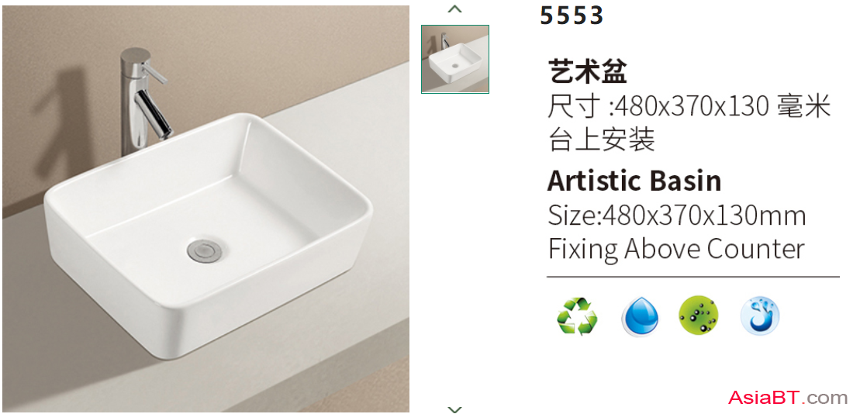Click the down chevron below thumbnails
The height and width of the screenshot is (414, 860).
pyautogui.click(x=454, y=409)
